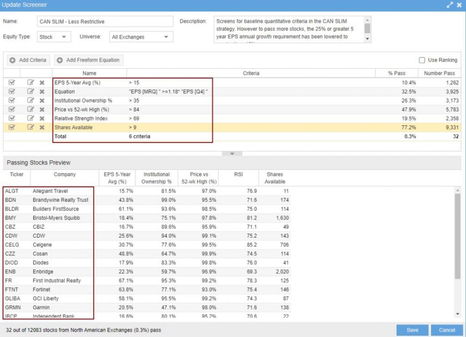Select the First Industrial Realty row
Viewport: 466px width, 337px height.
coord(147,280)
